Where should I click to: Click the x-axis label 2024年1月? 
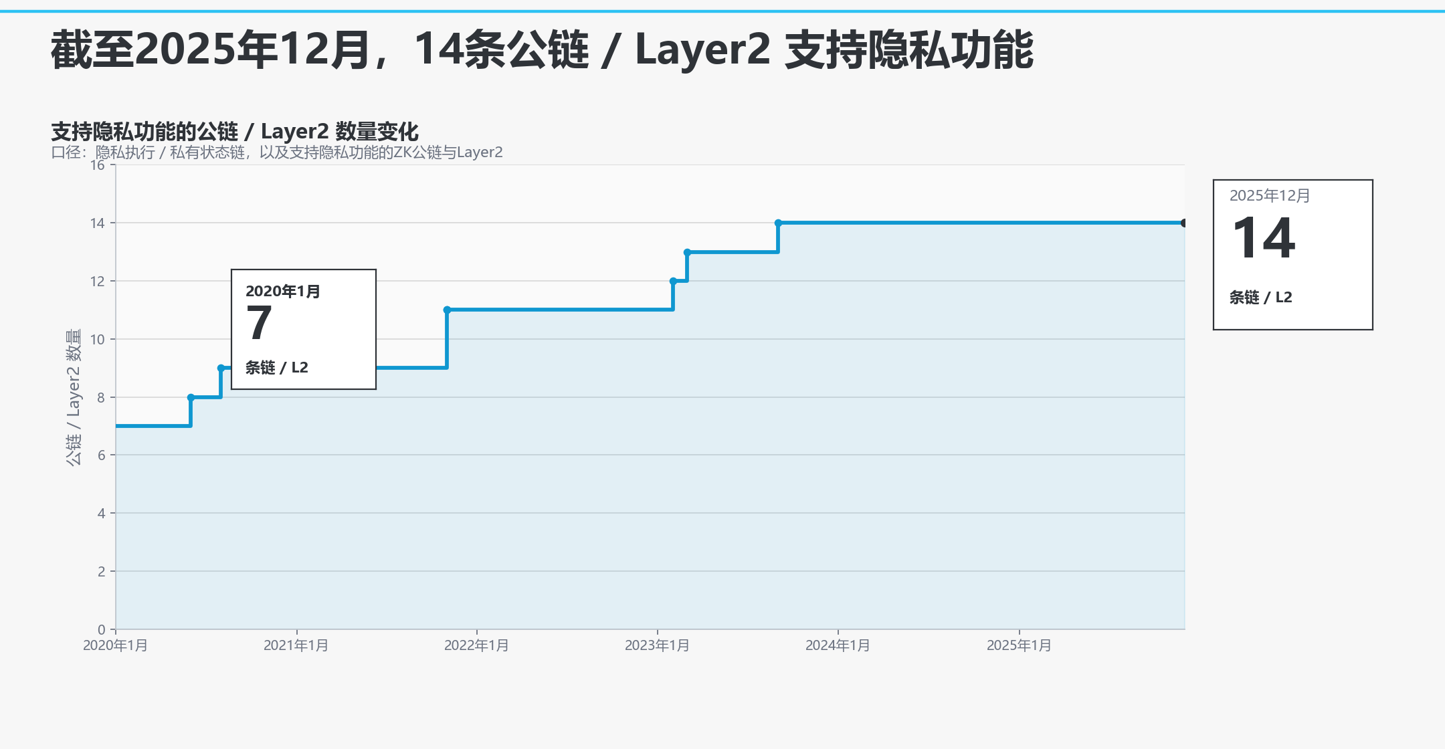[x=838, y=645]
